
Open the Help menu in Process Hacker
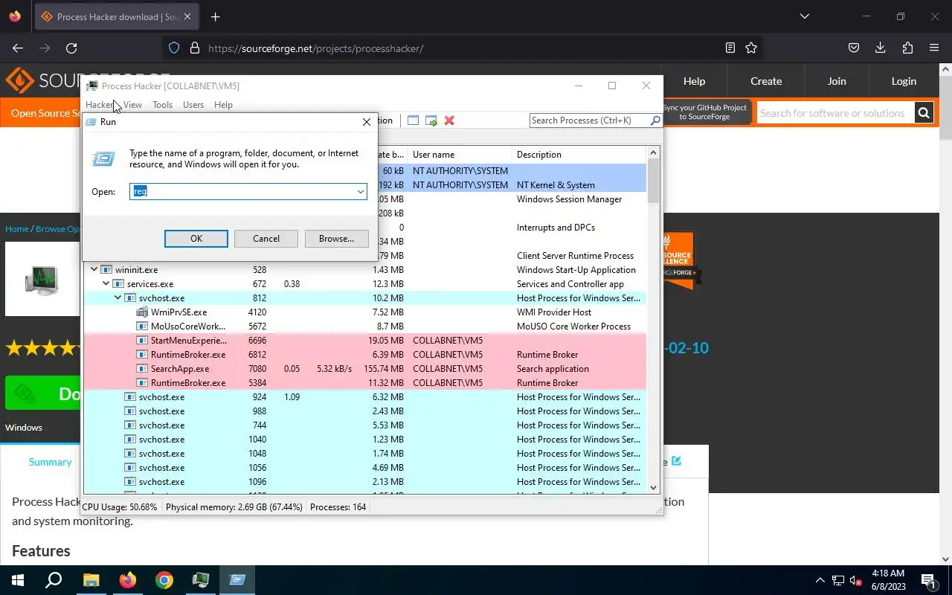(223, 105)
